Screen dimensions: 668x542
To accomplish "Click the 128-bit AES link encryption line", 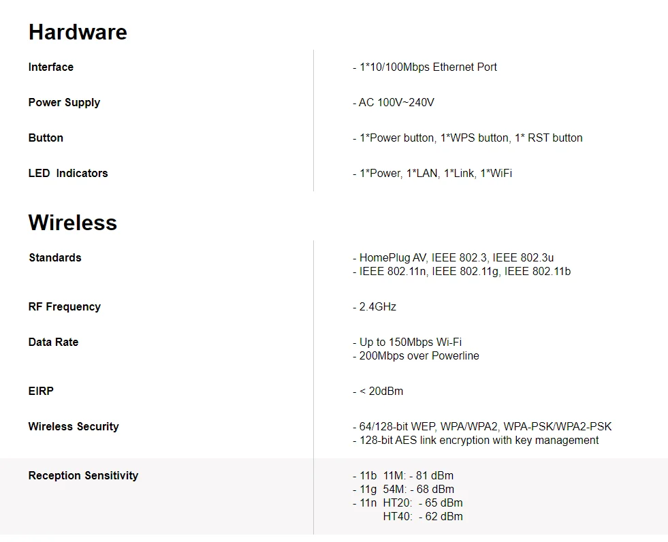I will [x=476, y=440].
